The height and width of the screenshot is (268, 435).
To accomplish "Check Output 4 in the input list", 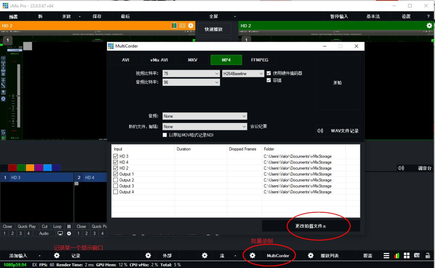I will [x=116, y=192].
